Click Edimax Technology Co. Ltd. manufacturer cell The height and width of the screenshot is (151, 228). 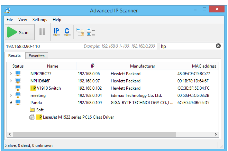(136, 95)
